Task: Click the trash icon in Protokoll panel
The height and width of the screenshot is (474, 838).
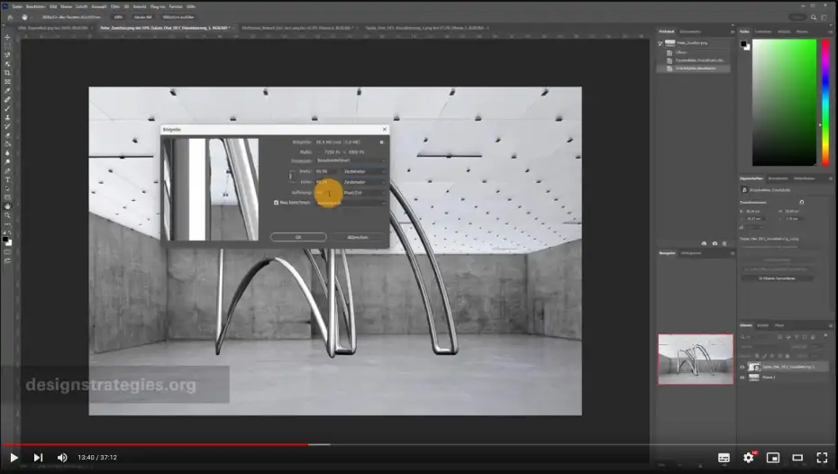Action: pyautogui.click(x=724, y=243)
